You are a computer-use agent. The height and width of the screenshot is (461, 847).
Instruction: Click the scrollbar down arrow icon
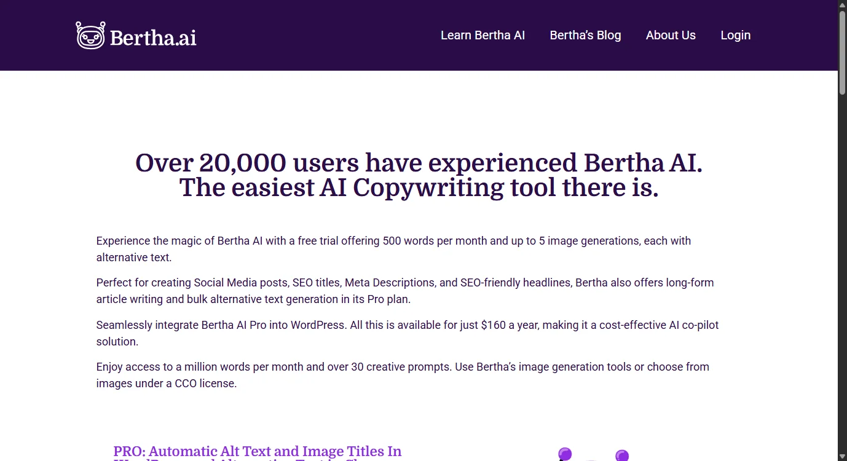click(841, 456)
